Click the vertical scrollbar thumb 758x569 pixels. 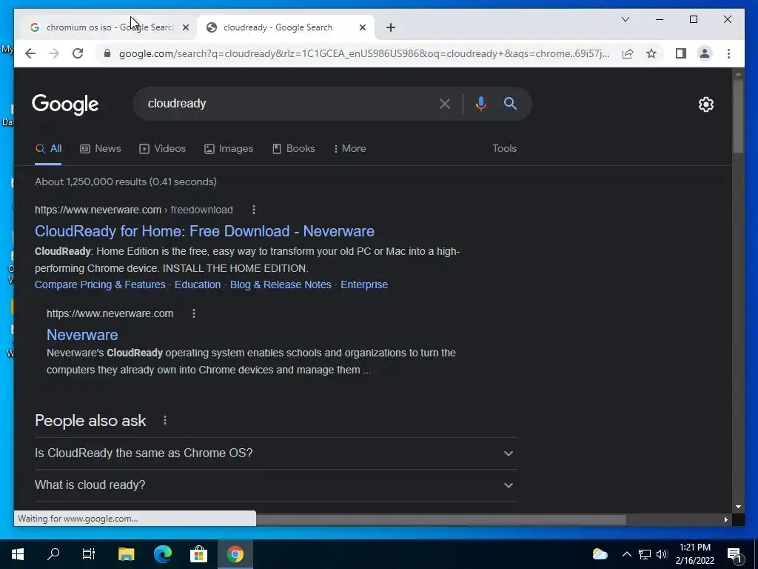(x=738, y=116)
